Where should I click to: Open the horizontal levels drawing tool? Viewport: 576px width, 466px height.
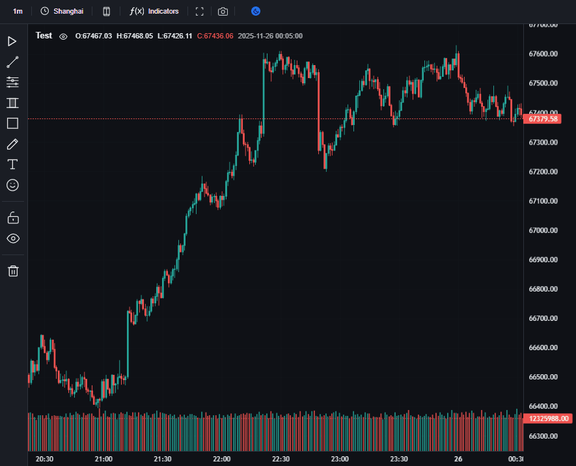click(12, 82)
